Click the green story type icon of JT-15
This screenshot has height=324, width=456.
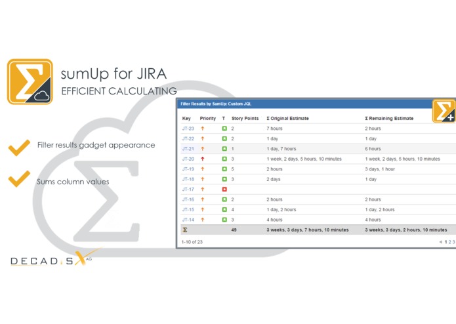224,209
